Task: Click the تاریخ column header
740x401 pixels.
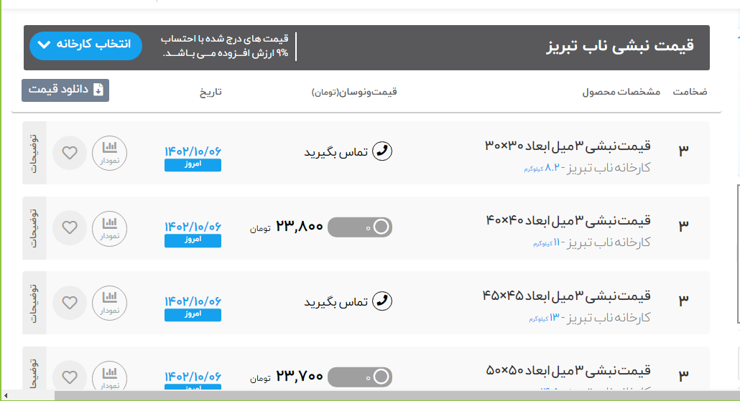Action: point(211,93)
